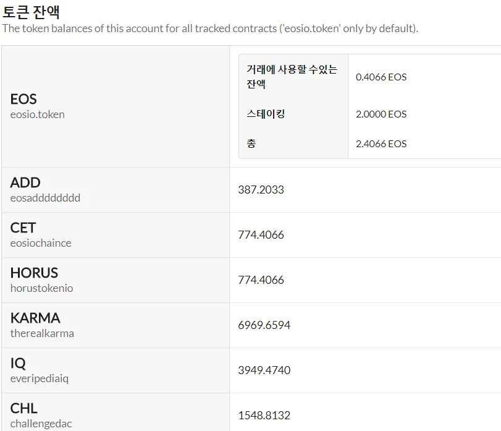Open the eosadddddddd contract

pos(45,198)
